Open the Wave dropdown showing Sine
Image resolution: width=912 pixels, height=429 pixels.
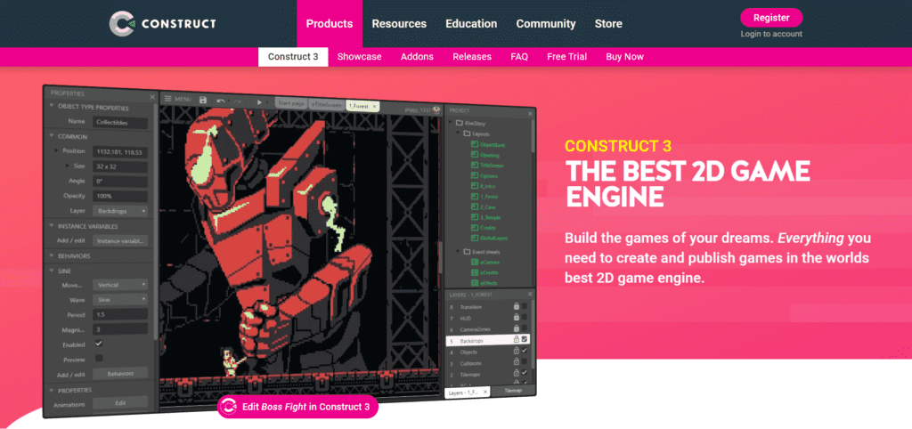pos(120,299)
